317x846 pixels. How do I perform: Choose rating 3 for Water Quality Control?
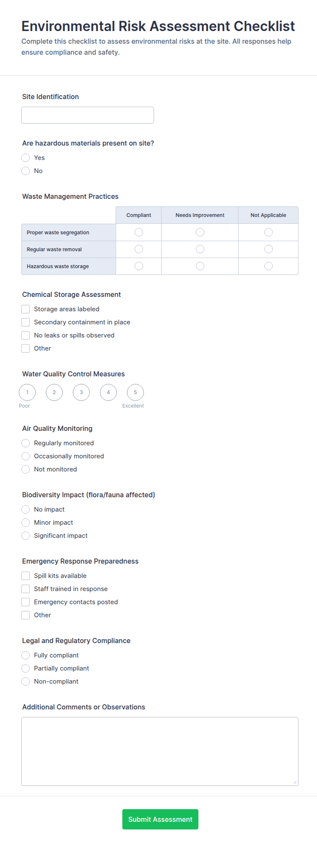click(81, 392)
